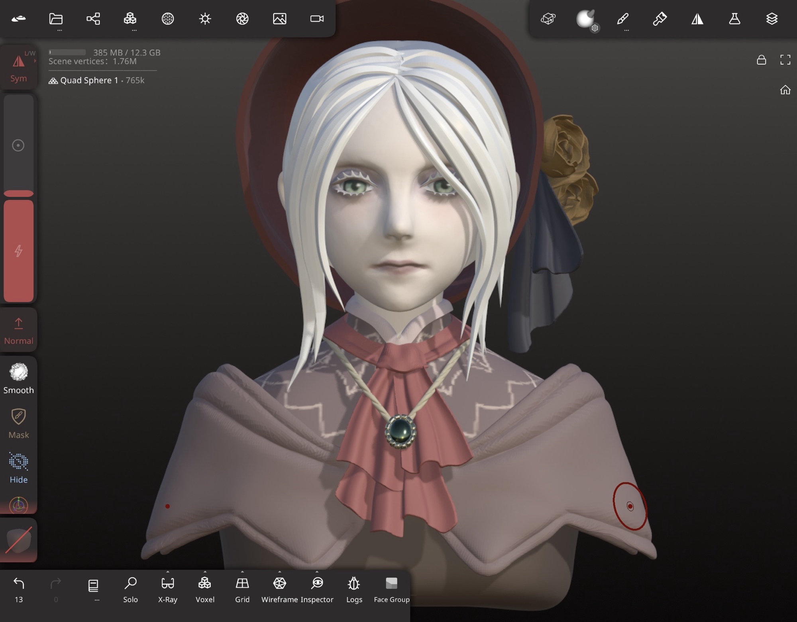
Task: Select the Mask tool
Action: click(18, 423)
